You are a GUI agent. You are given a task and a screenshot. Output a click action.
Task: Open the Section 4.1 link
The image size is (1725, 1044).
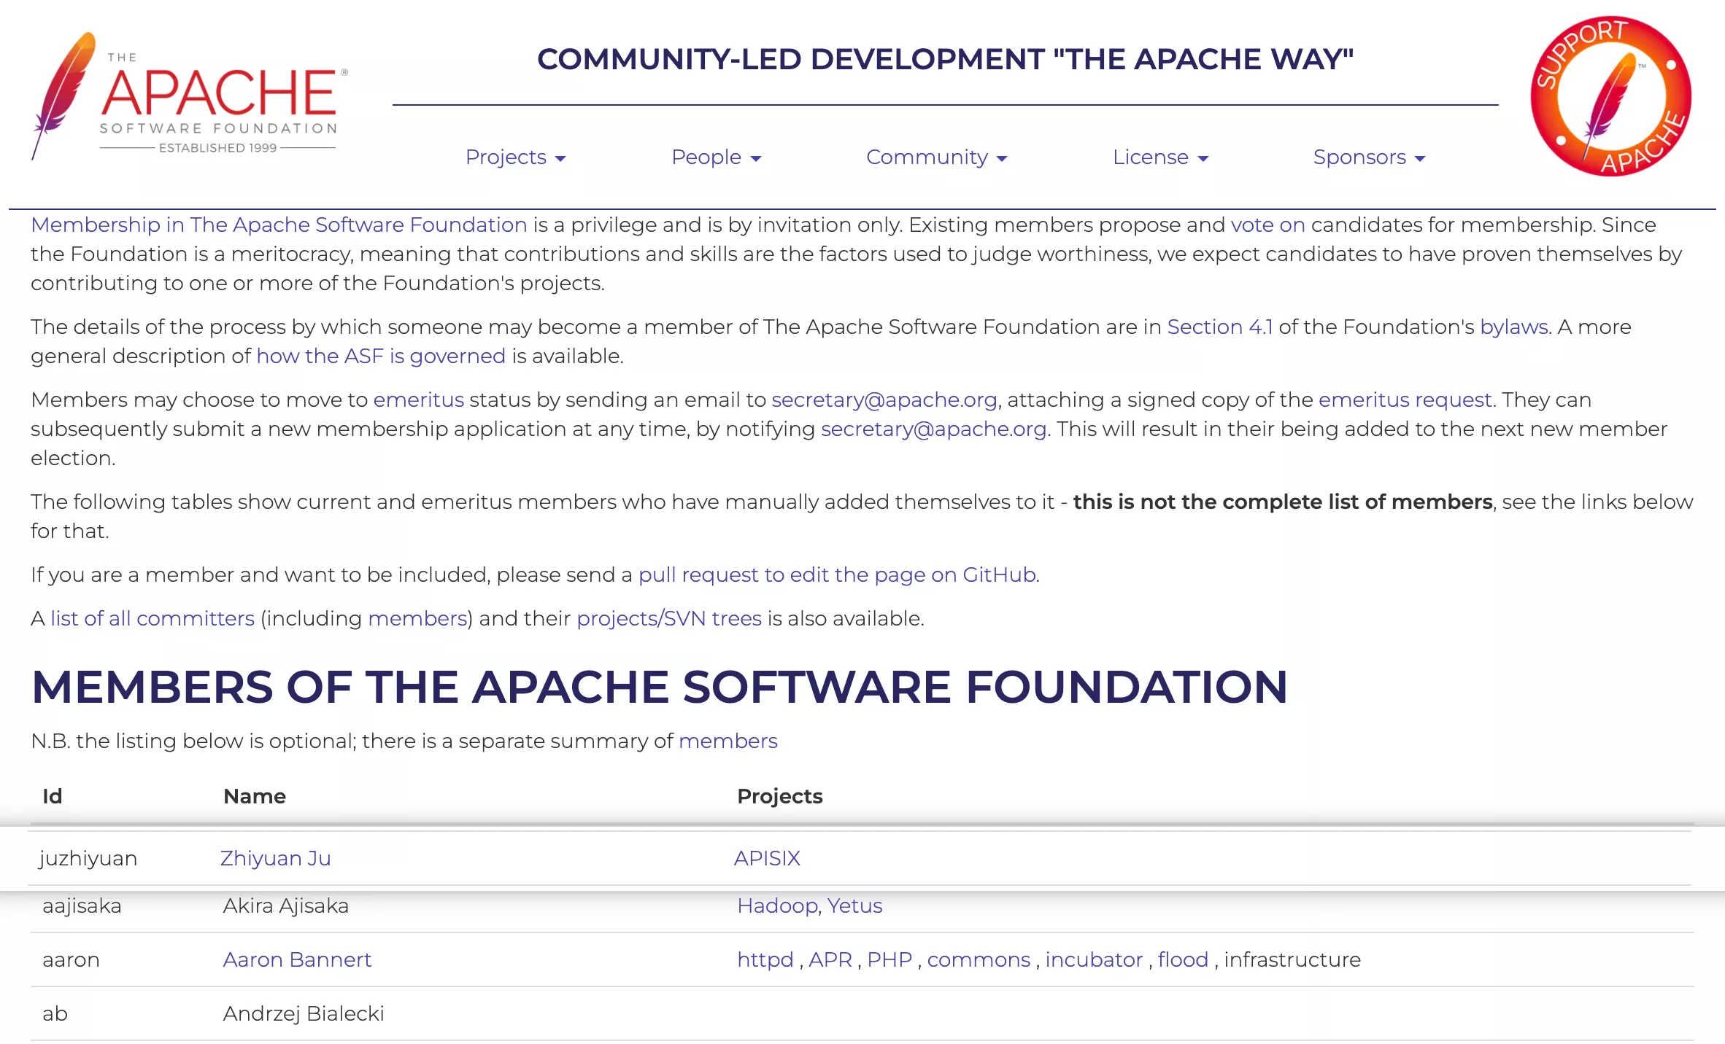point(1219,327)
